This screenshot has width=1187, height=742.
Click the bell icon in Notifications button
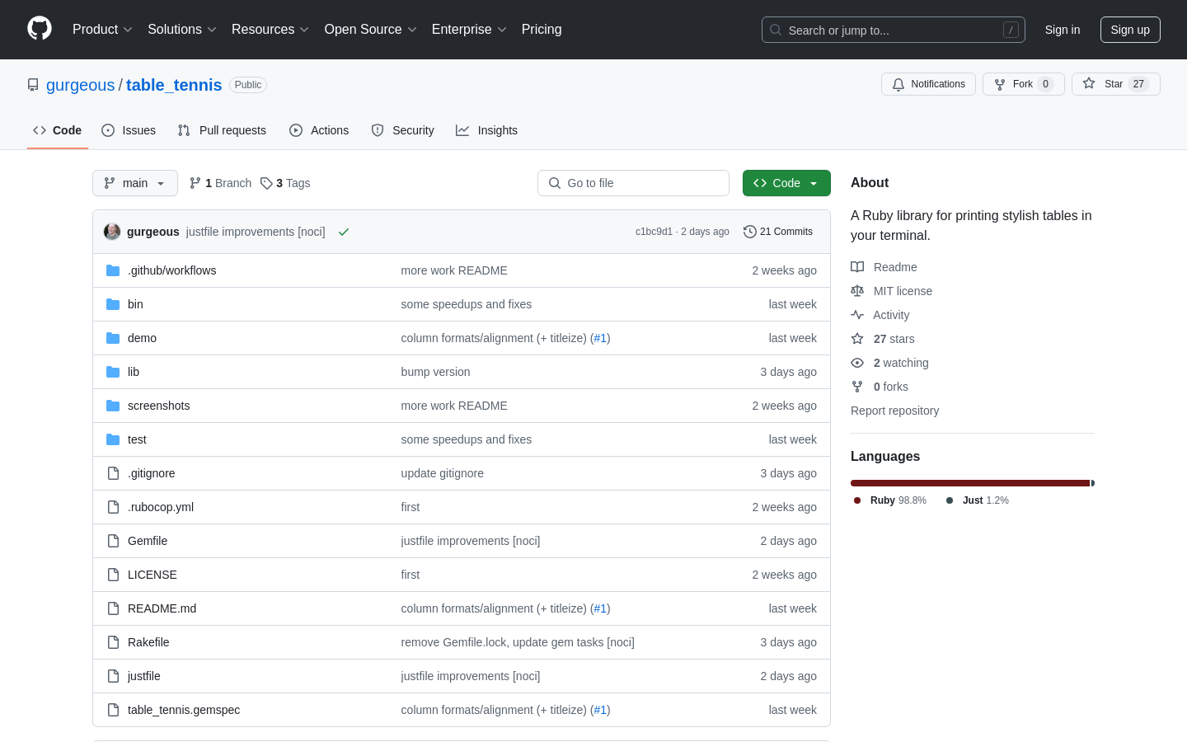coord(898,84)
